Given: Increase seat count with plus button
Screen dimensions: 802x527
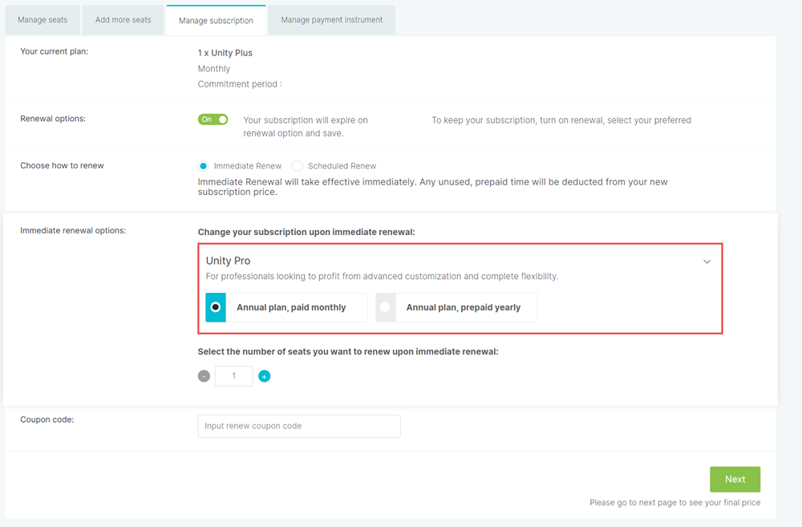Looking at the screenshot, I should 265,376.
